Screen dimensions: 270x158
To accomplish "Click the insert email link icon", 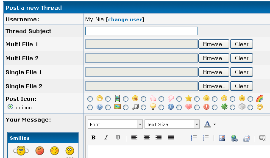I will (x=247, y=138).
